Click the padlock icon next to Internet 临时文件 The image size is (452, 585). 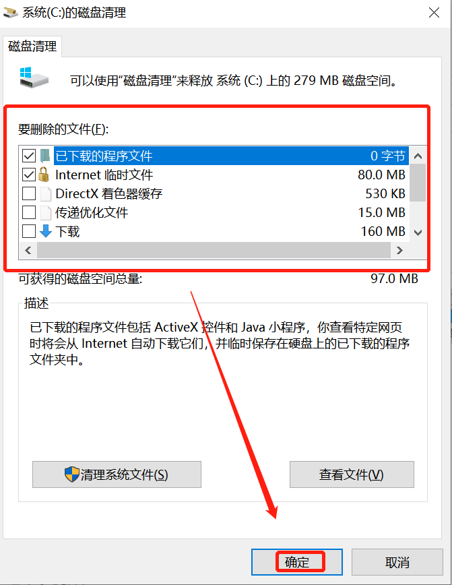tap(44, 175)
